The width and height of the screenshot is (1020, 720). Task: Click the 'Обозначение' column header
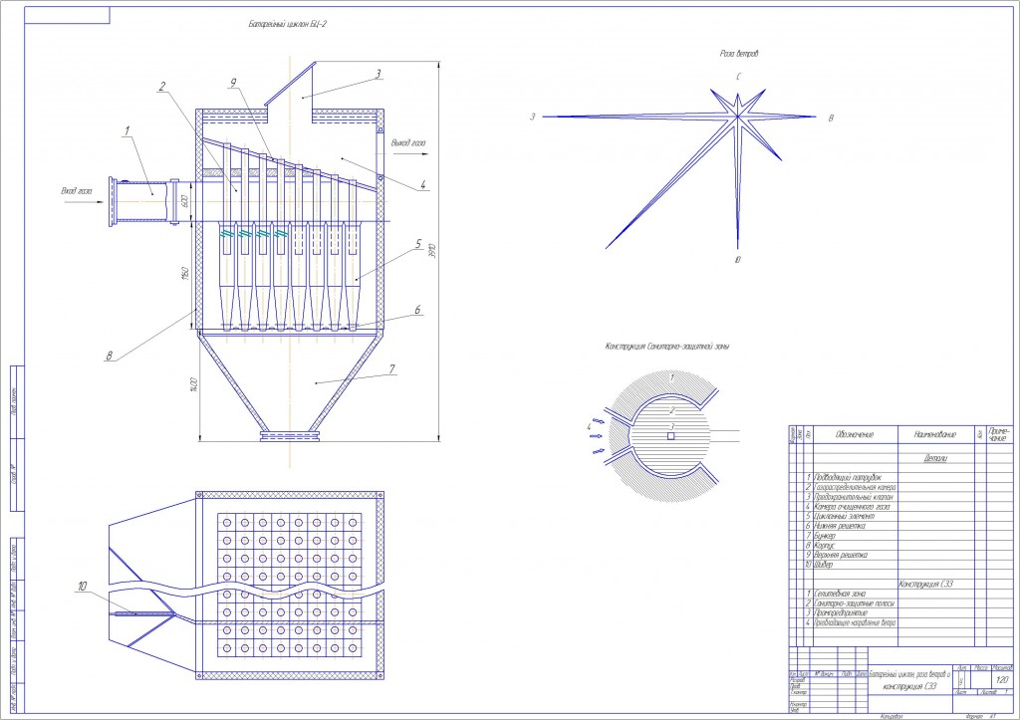[x=855, y=434]
